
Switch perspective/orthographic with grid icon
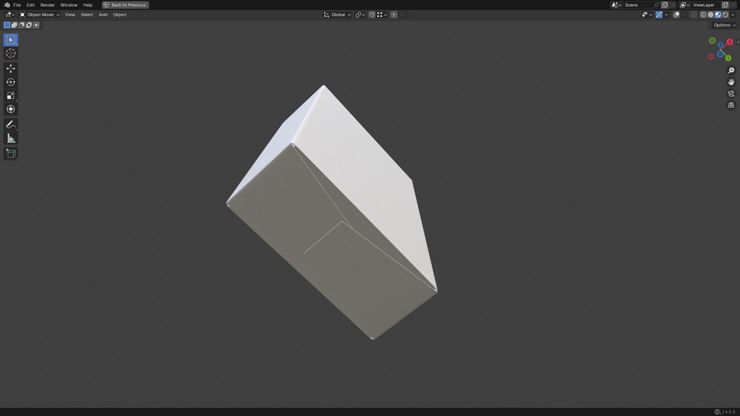pos(731,105)
